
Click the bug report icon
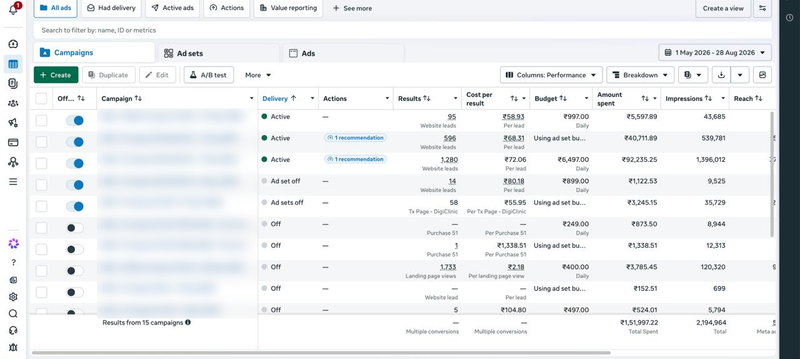coord(13,347)
